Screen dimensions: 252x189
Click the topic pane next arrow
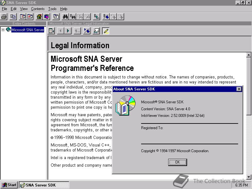(x=68, y=31)
